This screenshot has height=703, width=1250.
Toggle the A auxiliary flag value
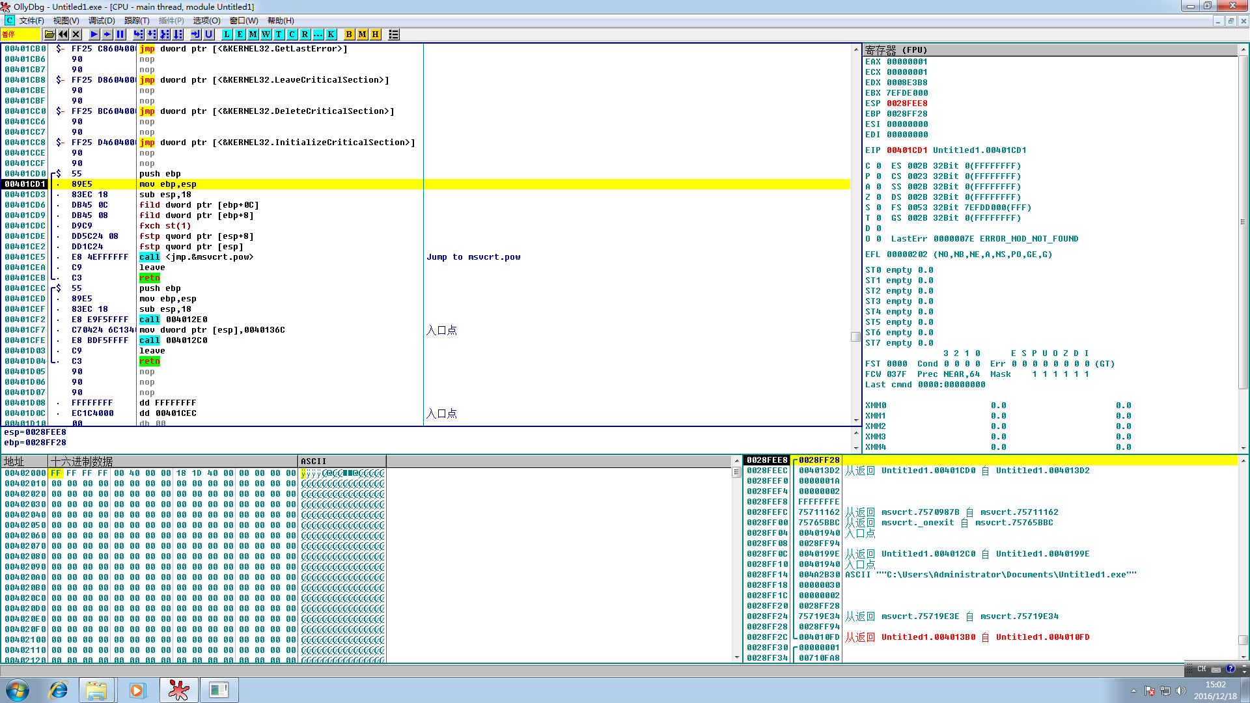pos(879,187)
